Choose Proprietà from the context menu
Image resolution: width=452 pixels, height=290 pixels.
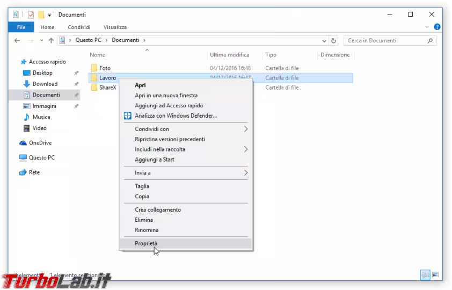coord(146,243)
